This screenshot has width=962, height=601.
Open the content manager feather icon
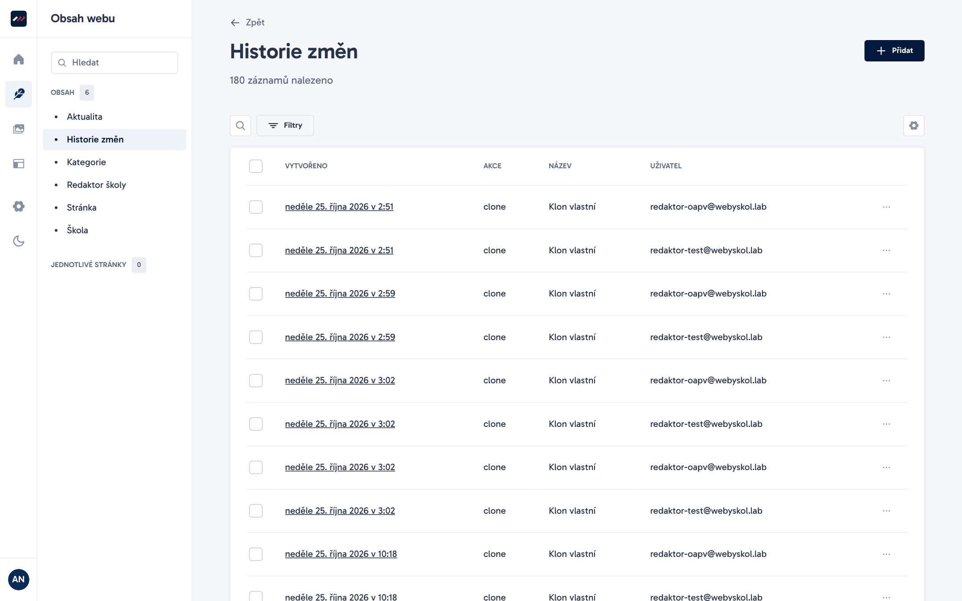click(19, 94)
